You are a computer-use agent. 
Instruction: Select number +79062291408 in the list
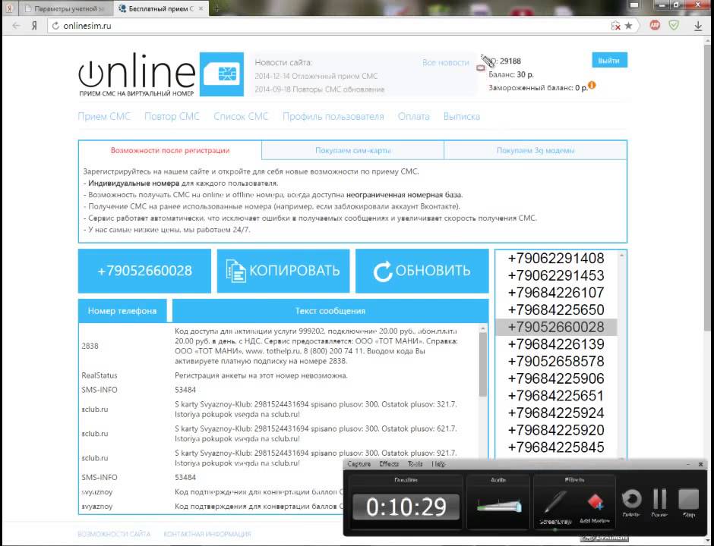556,259
